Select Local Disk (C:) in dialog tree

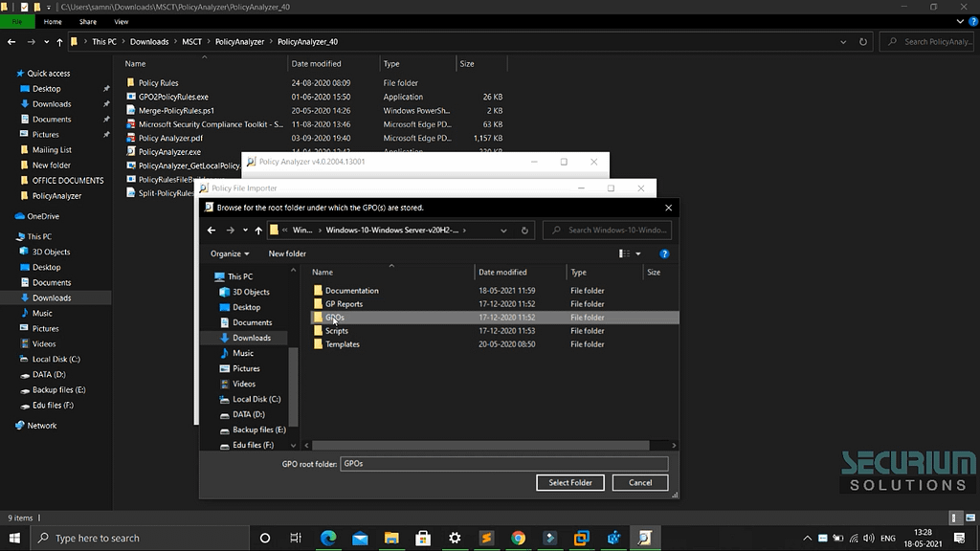point(256,399)
